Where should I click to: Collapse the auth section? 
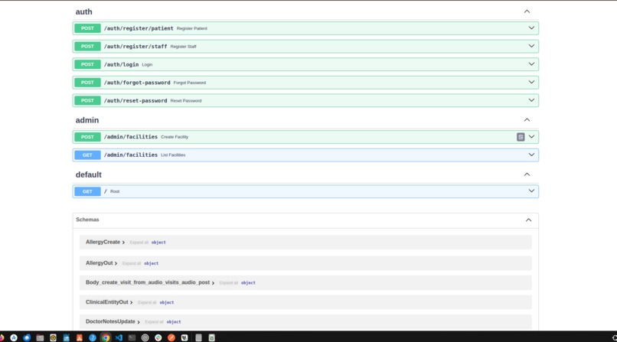(527, 11)
